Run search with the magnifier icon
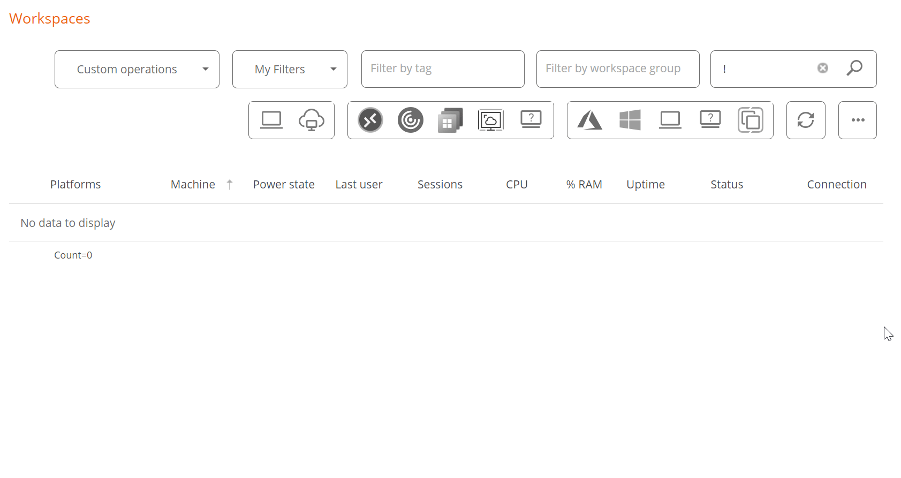This screenshot has height=478, width=901. [854, 68]
